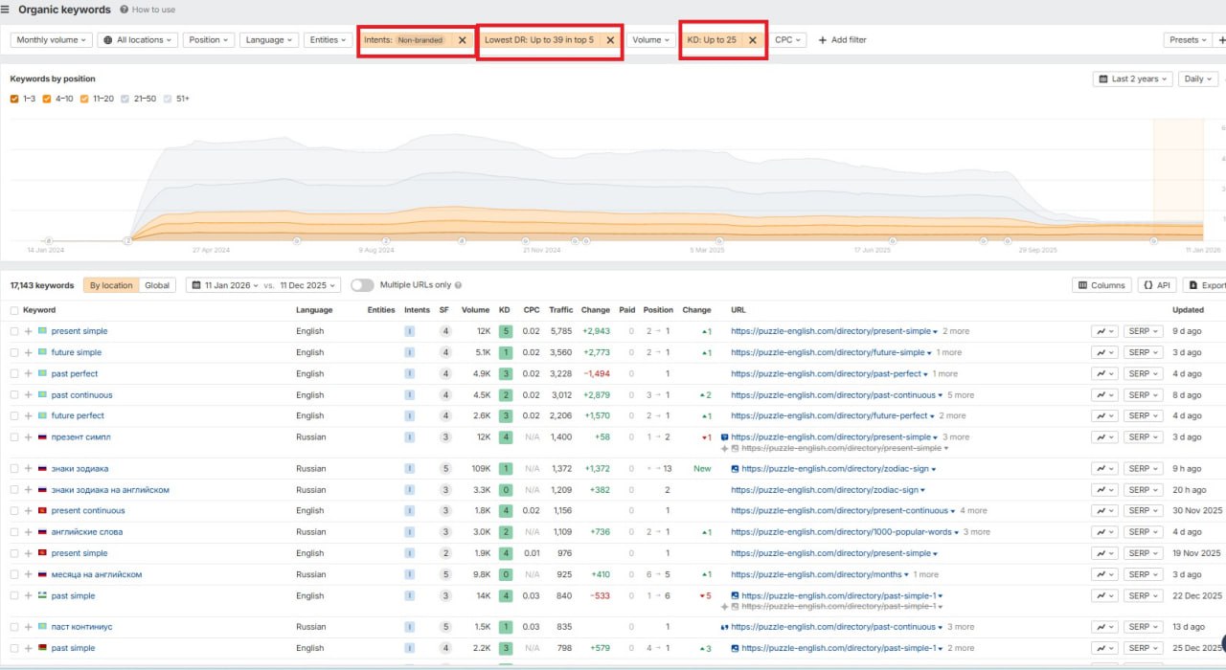Check the box for past perfect row
This screenshot has height=670, width=1226.
[x=14, y=373]
